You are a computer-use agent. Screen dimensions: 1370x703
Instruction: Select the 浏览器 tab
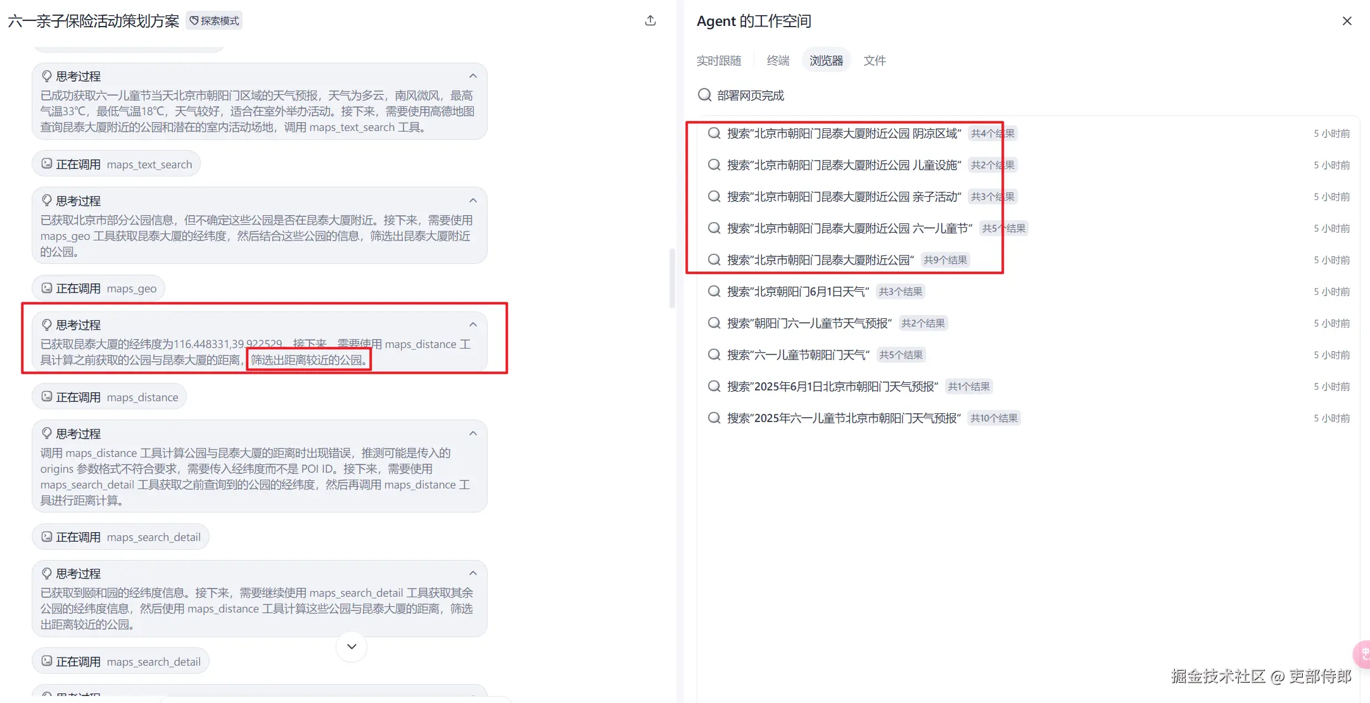click(x=826, y=61)
